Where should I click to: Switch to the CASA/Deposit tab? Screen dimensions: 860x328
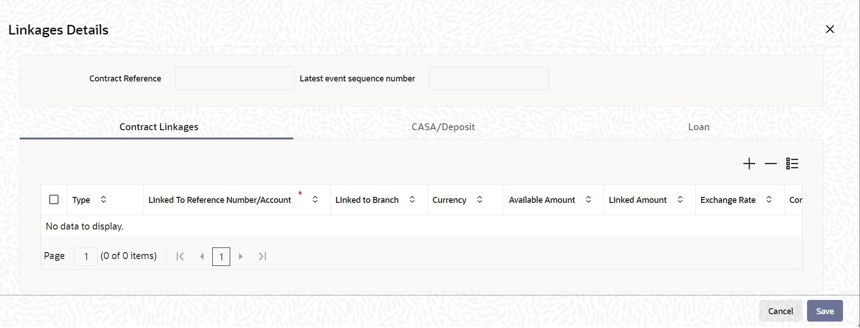[443, 127]
